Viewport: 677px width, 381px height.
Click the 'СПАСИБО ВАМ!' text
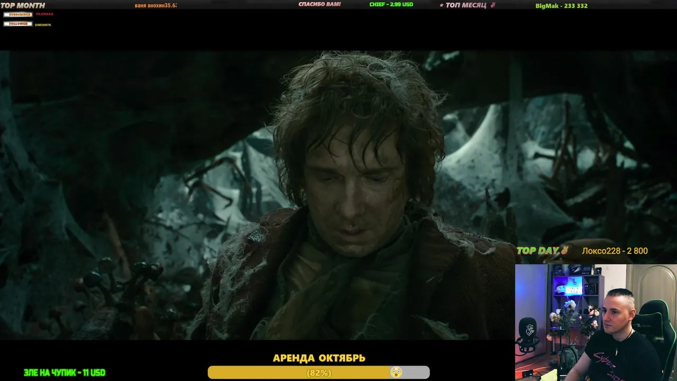319,4
